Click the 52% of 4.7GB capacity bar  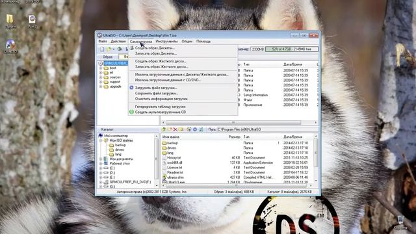pyautogui.click(x=292, y=49)
